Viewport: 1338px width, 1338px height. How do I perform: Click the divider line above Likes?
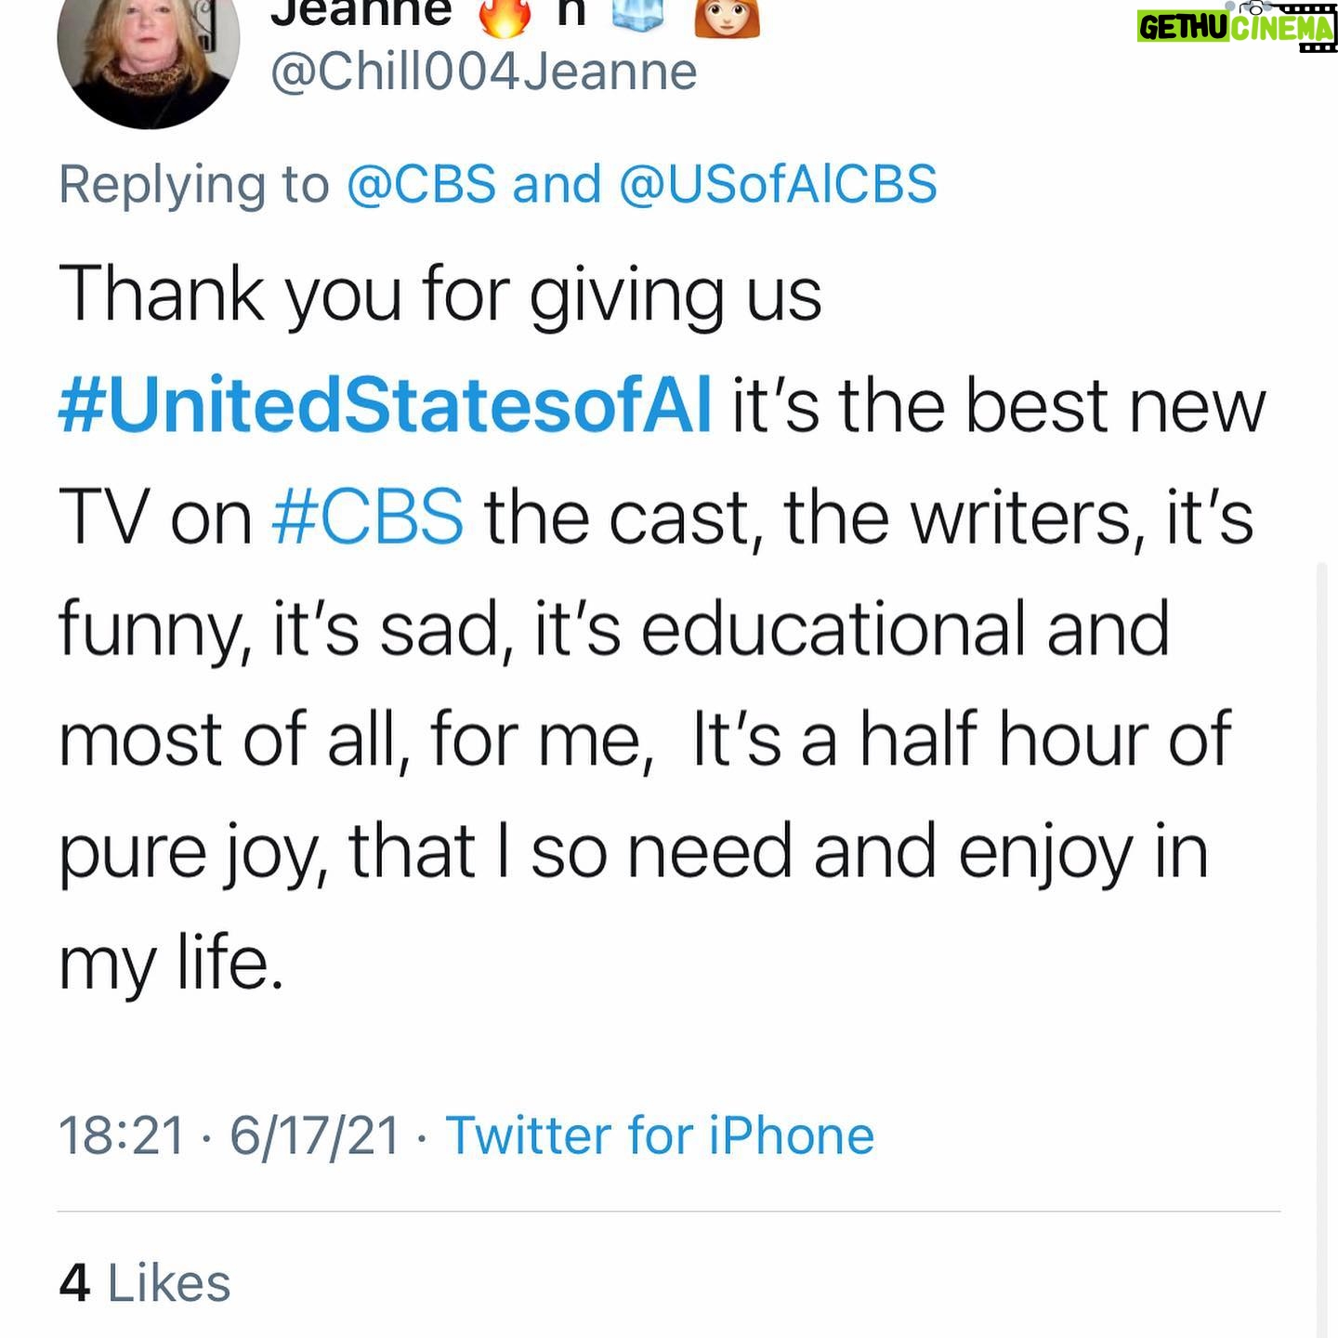[x=669, y=1212]
